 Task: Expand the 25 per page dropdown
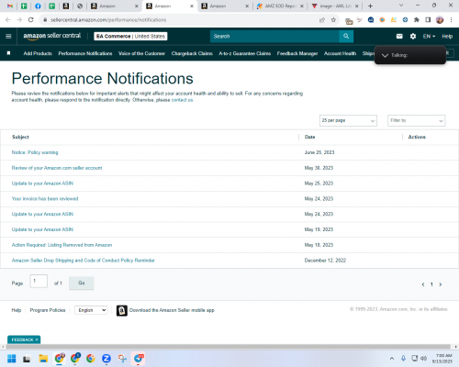[348, 120]
